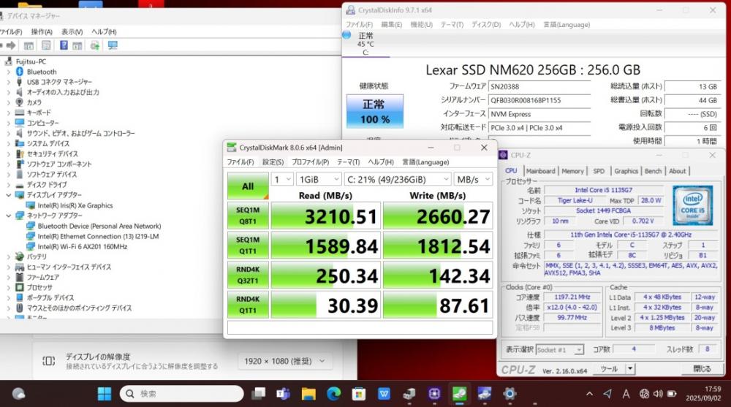Launch Microsoft Edge from the taskbar

point(333,394)
